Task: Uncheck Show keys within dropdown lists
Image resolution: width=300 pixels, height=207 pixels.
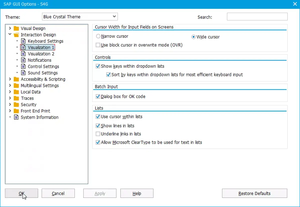Action: click(x=98, y=66)
